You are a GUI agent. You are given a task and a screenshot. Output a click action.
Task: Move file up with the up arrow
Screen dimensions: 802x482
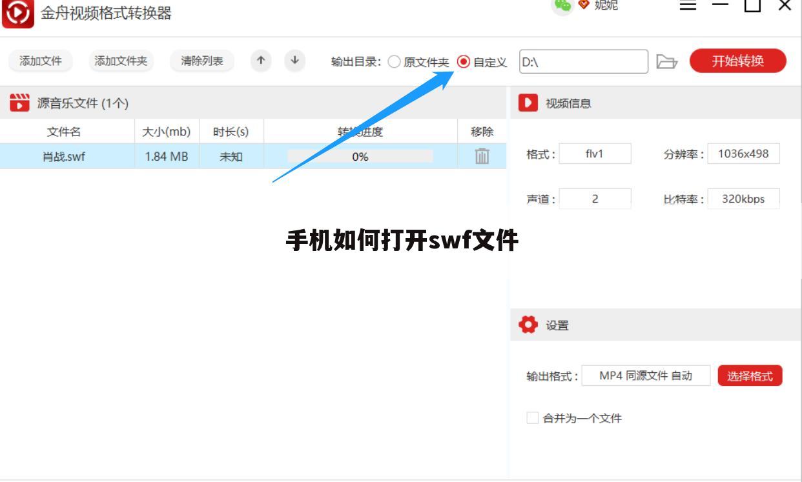261,61
